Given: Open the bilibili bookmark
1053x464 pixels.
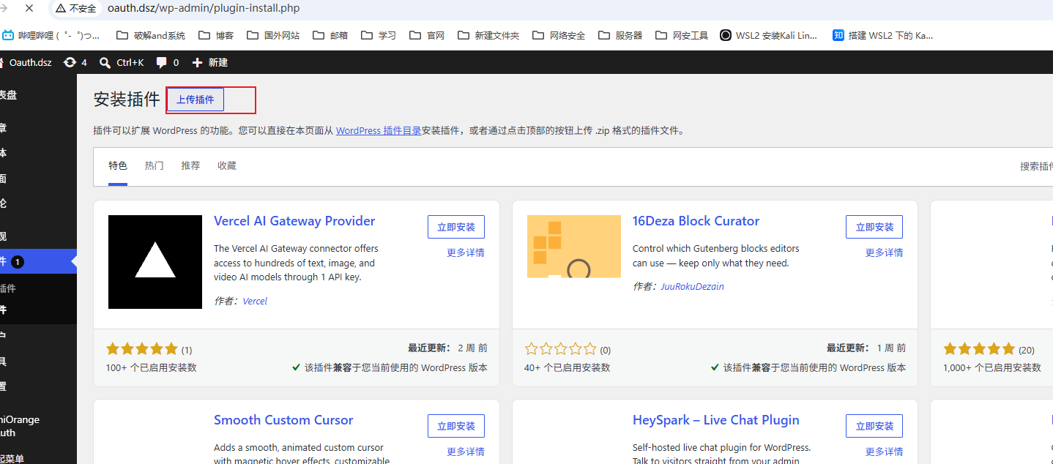Looking at the screenshot, I should click(51, 35).
